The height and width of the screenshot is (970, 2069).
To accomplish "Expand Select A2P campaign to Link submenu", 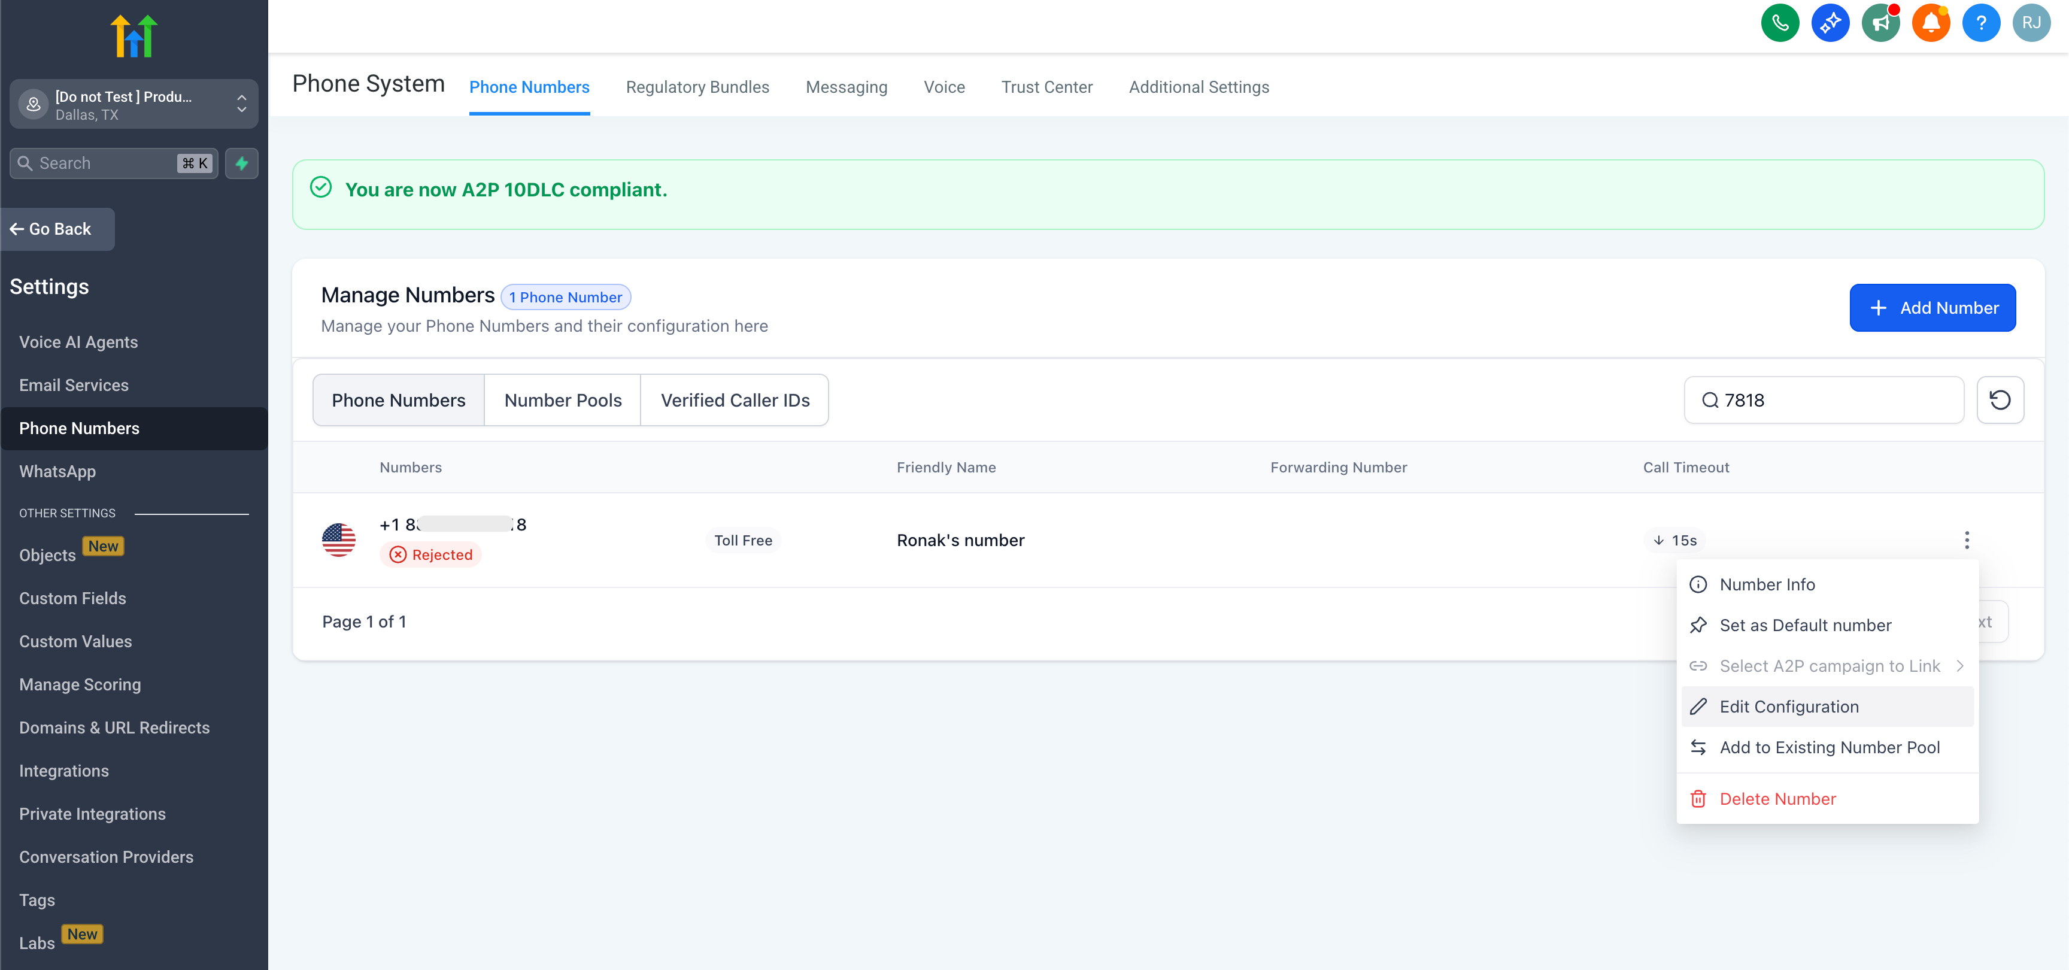I will [1828, 666].
